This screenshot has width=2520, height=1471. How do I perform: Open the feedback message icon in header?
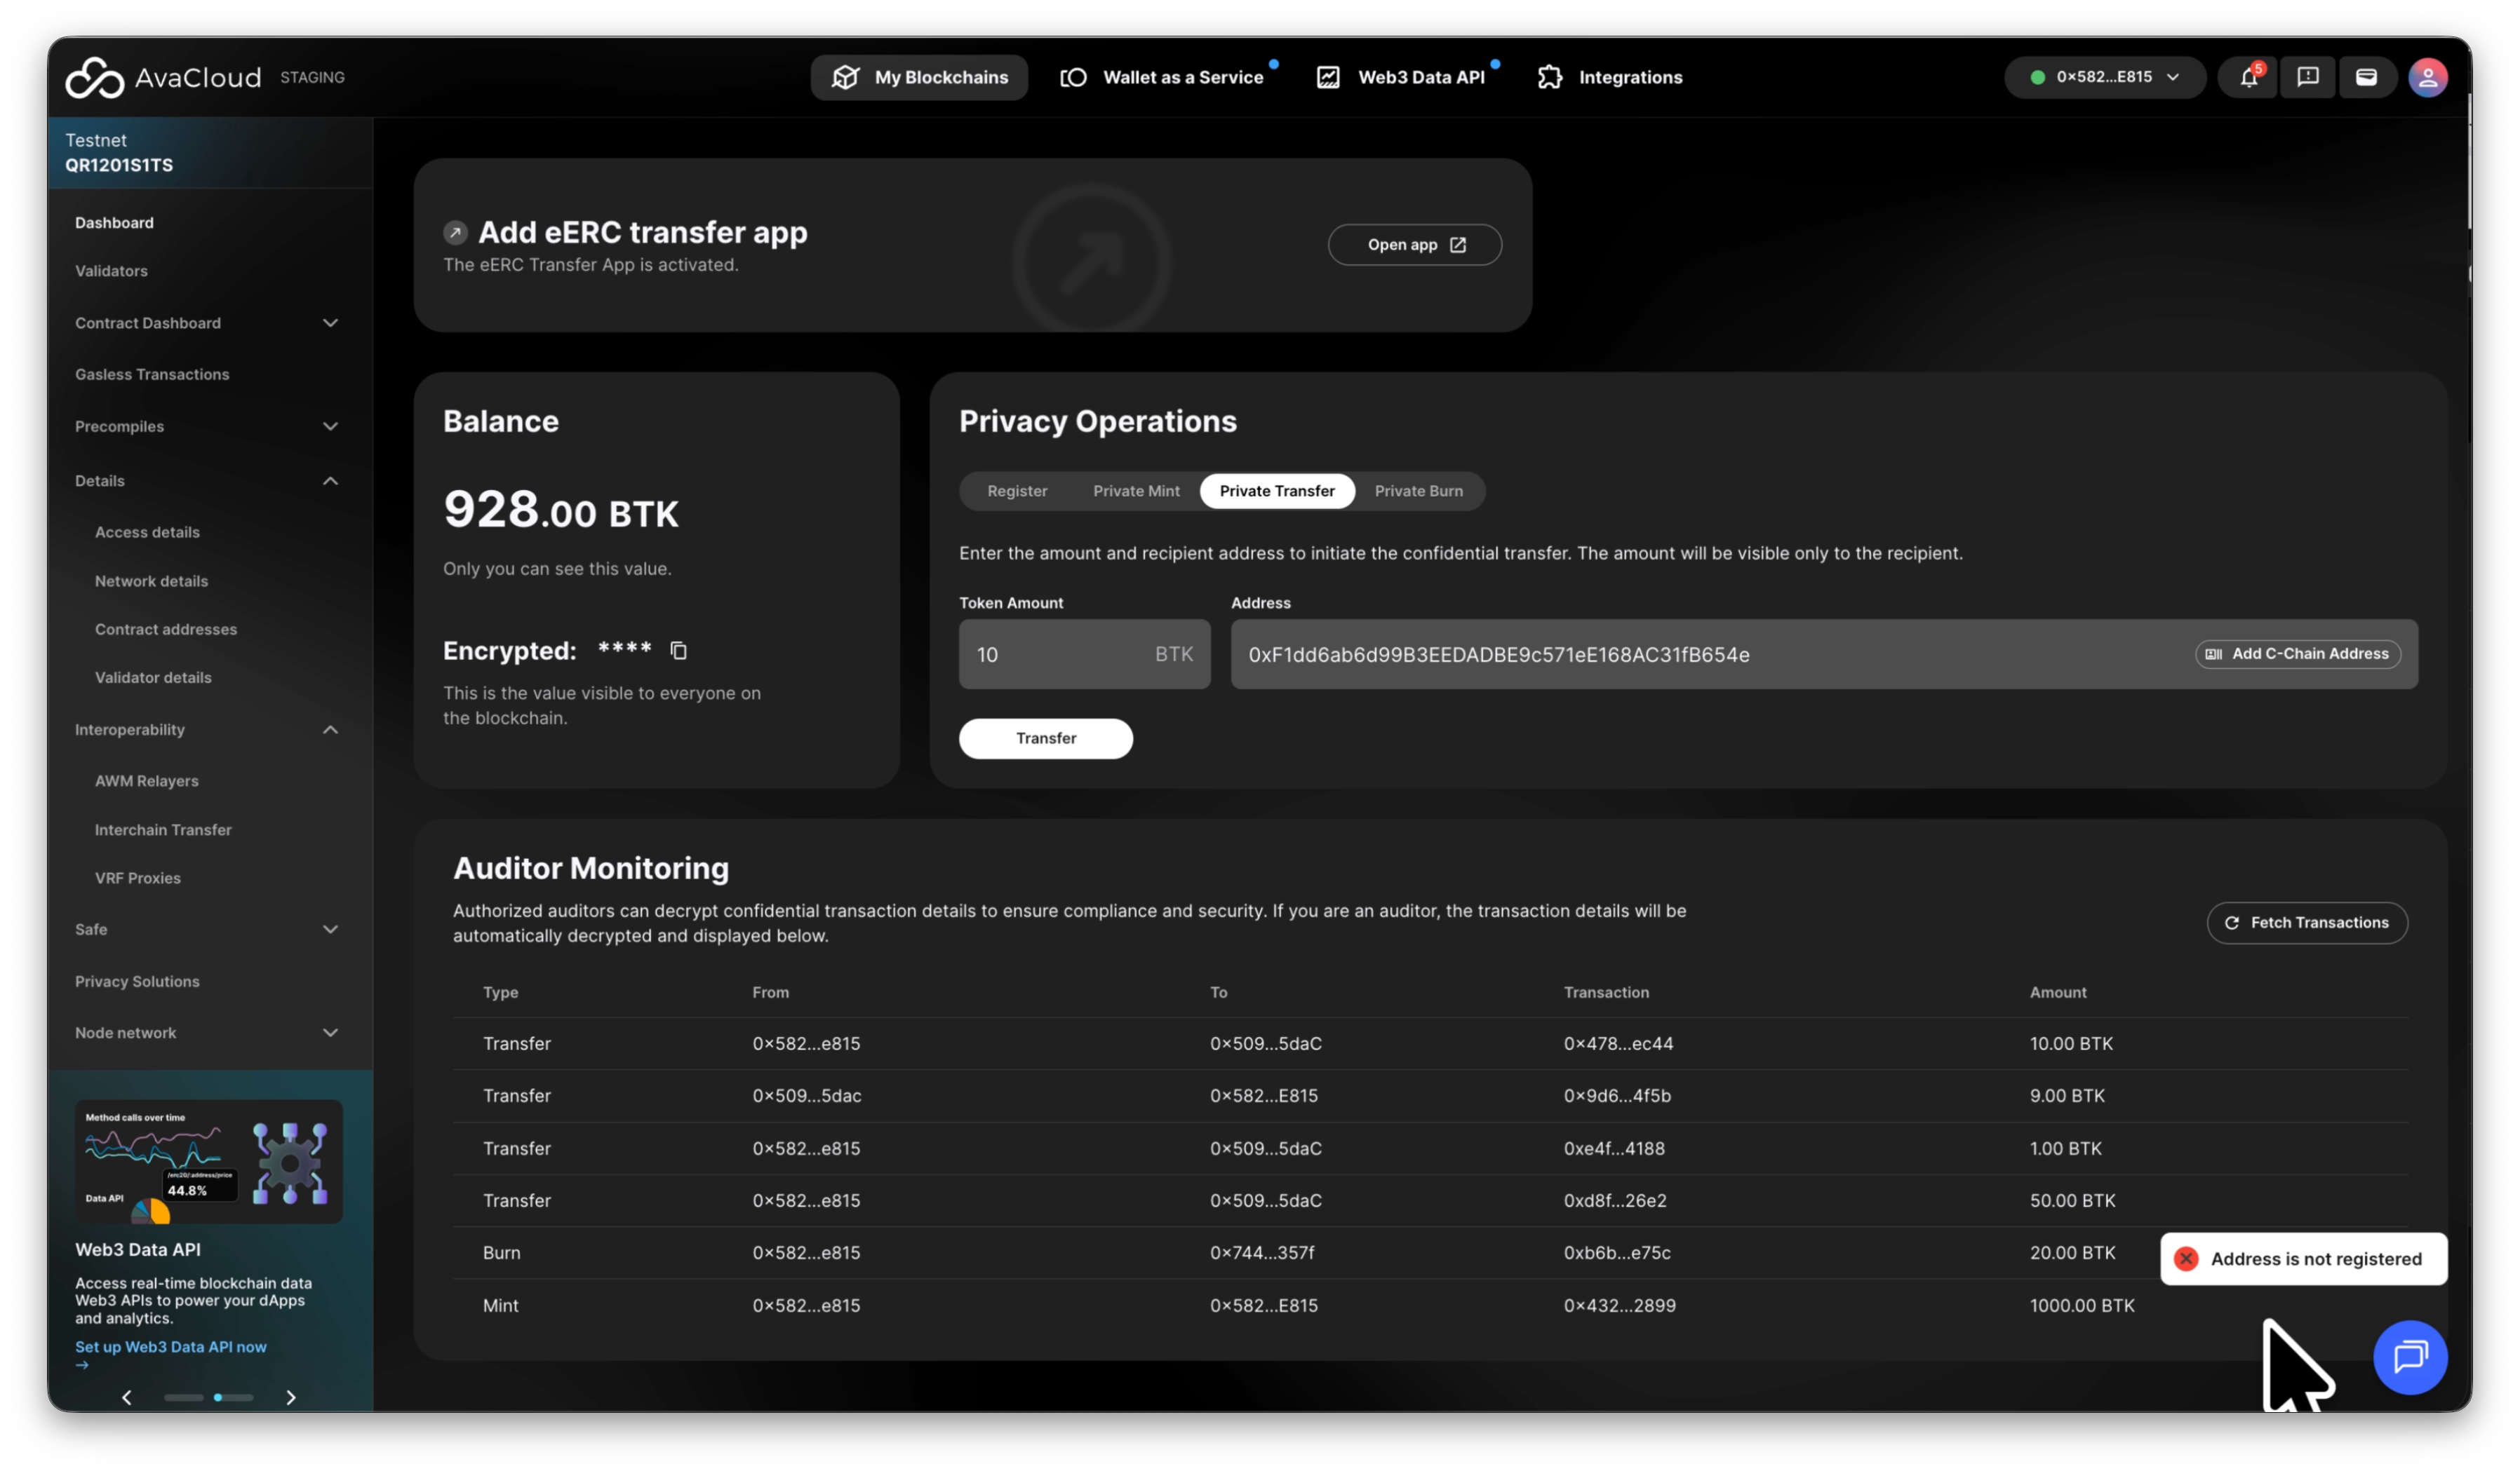2307,77
